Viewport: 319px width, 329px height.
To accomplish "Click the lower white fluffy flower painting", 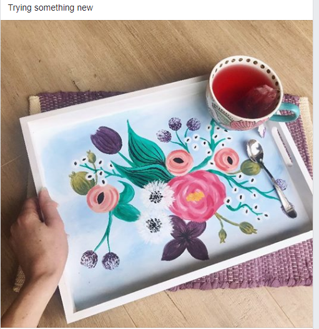I will pos(153,226).
